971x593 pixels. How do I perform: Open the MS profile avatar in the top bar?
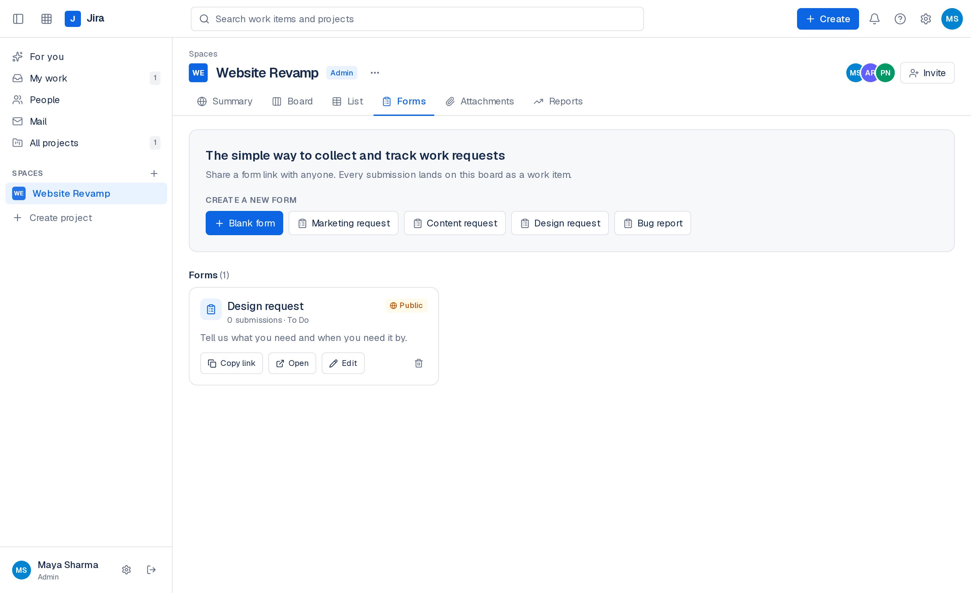tap(952, 19)
